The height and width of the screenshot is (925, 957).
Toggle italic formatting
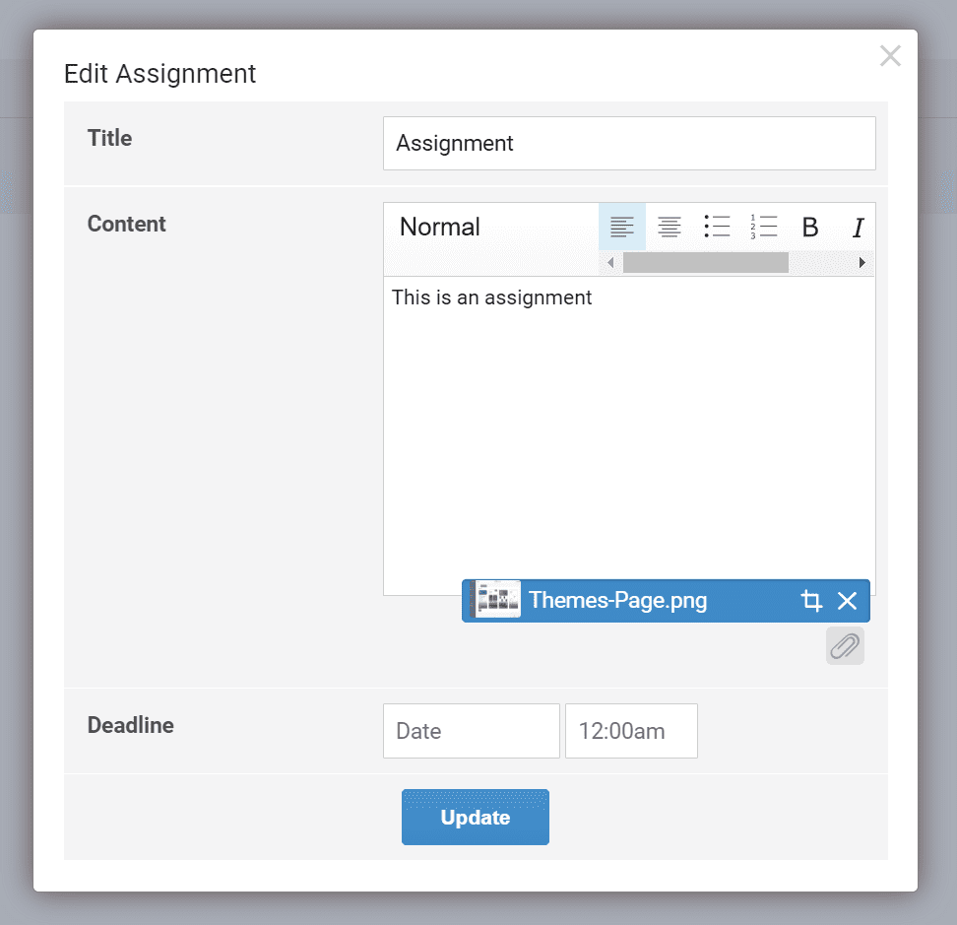[858, 228]
